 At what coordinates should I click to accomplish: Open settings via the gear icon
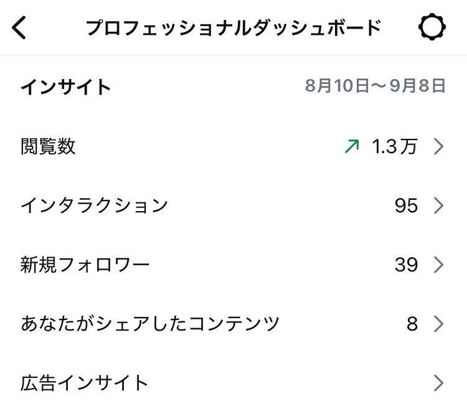tap(432, 28)
